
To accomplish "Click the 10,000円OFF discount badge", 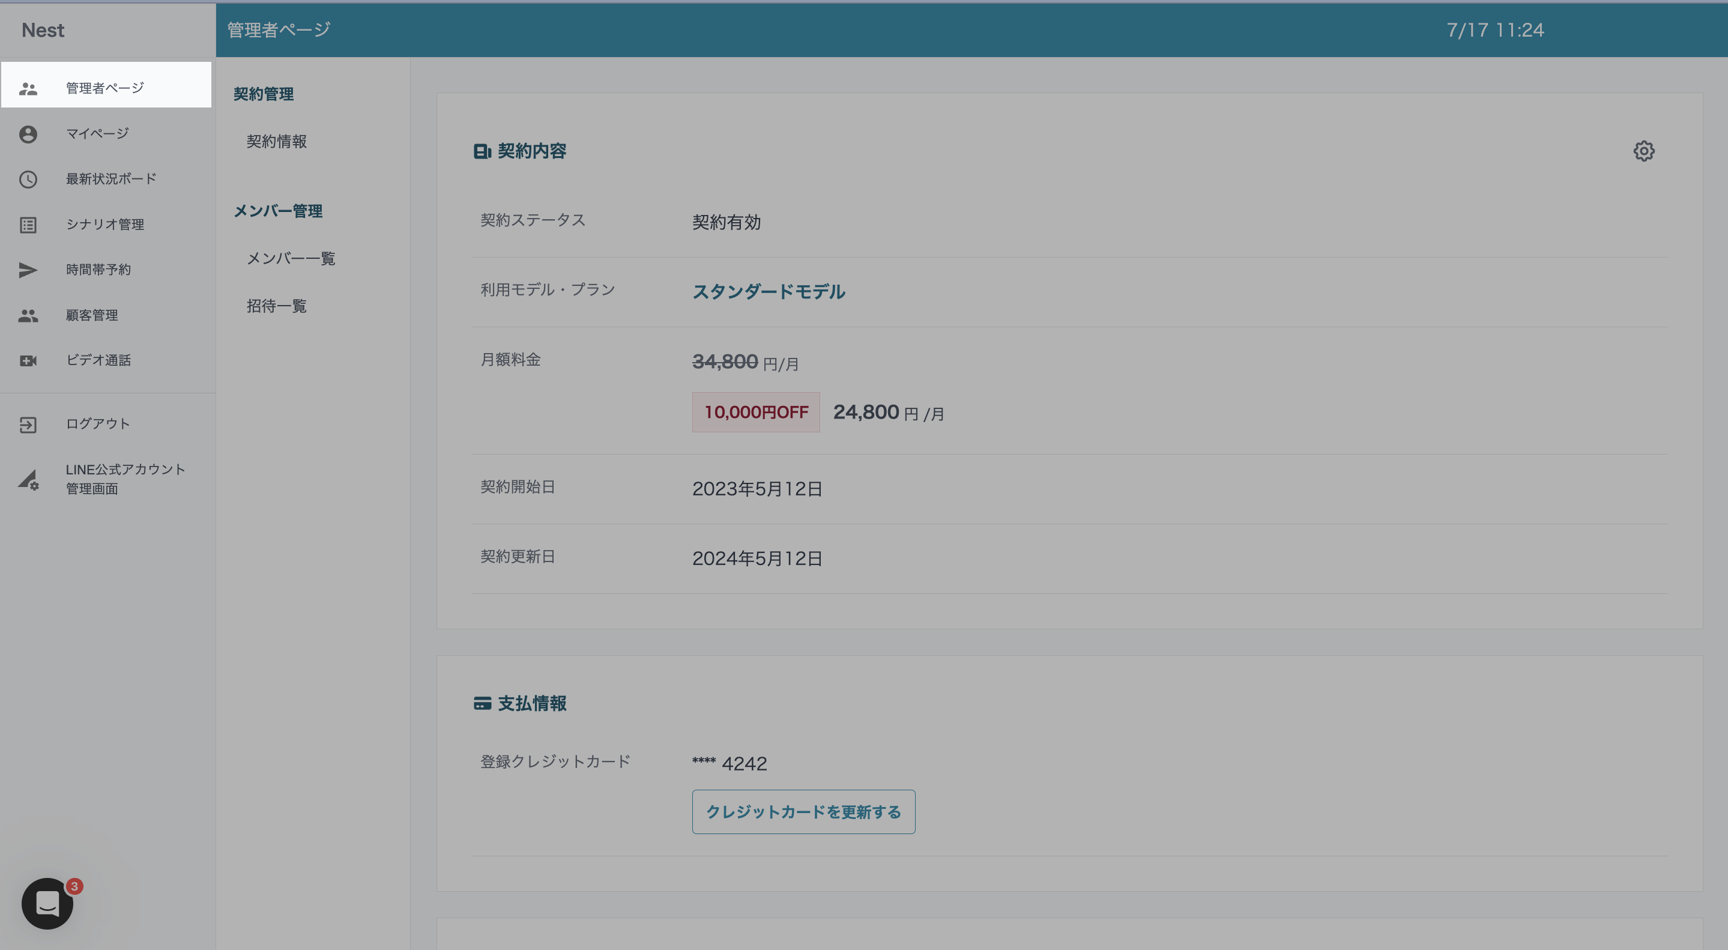I will click(755, 412).
